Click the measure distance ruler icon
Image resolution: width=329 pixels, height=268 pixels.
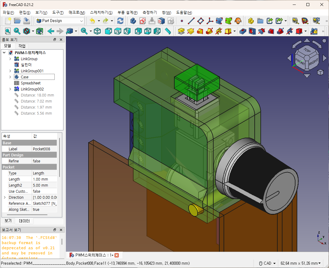tap(168, 31)
